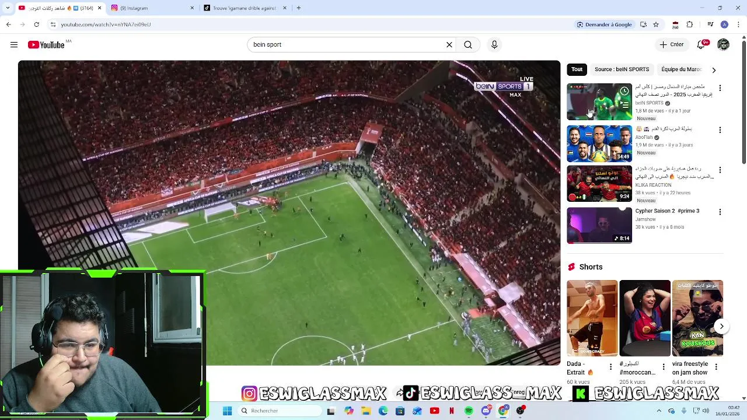This screenshot has width=747, height=420.
Task: Open a new browser tab
Action: [x=298, y=8]
